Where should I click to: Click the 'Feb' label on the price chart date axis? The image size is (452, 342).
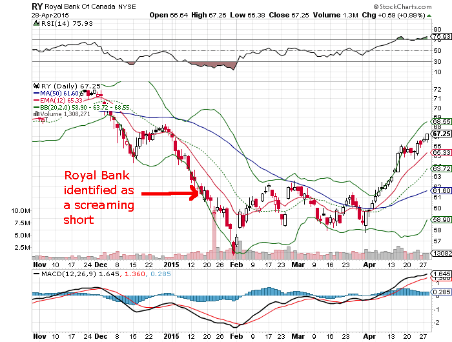pyautogui.click(x=236, y=265)
